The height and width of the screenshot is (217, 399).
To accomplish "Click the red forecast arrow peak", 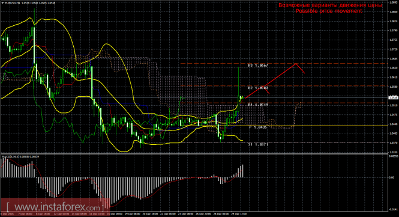I will (x=296, y=64).
